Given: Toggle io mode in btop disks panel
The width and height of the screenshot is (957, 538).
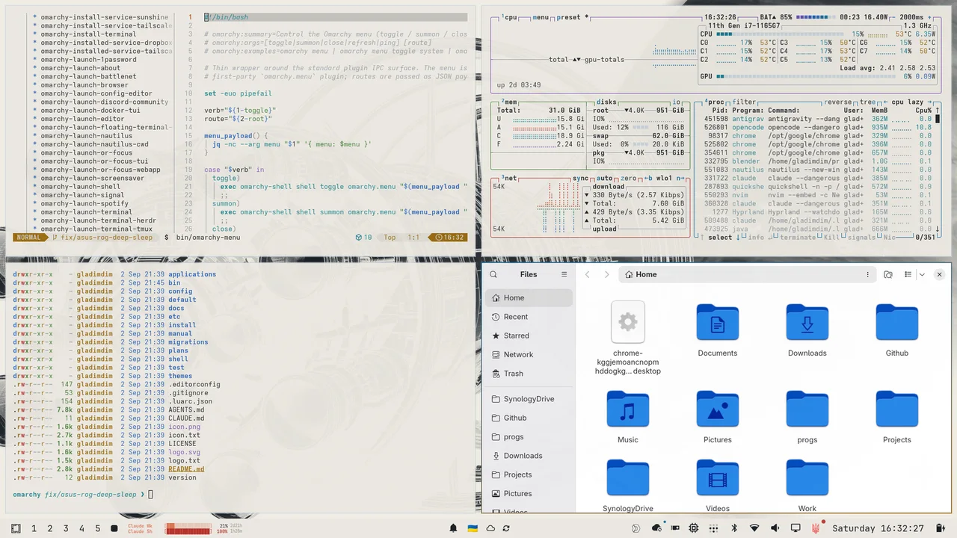Looking at the screenshot, I should coord(676,102).
